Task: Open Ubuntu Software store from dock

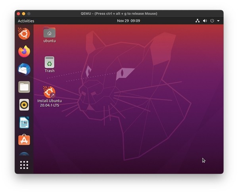Action: (24, 140)
